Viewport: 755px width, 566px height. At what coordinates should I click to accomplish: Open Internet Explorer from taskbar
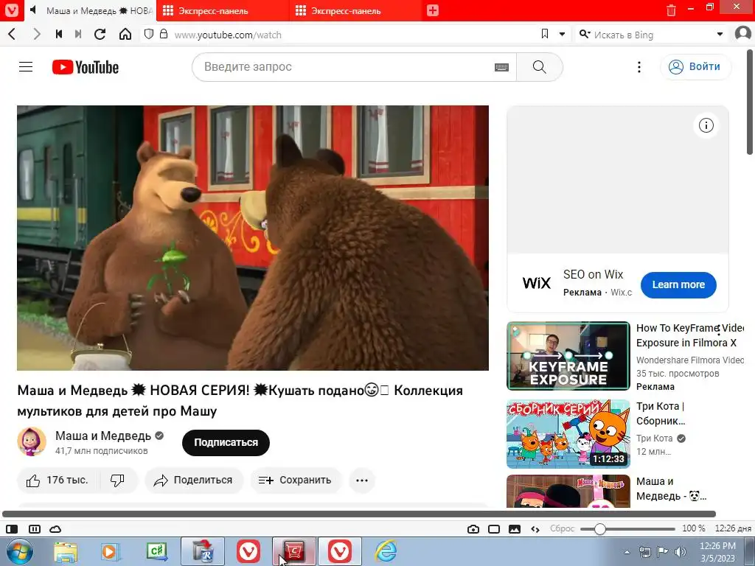point(386,551)
